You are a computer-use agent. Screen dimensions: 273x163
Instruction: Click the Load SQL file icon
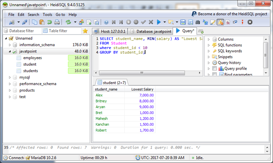pyautogui.click(x=89, y=22)
